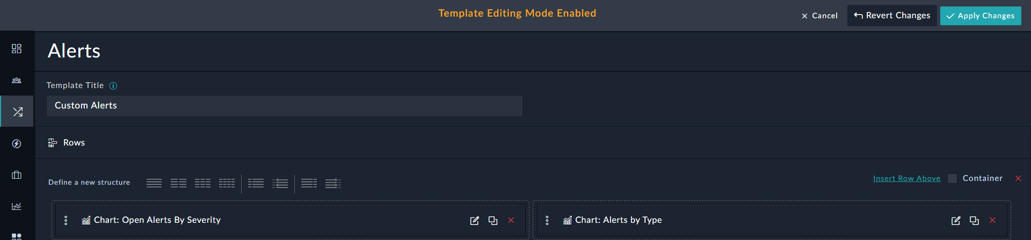Viewport: 1031px width, 240px height.
Task: Duplicate the Open Alerts By Severity chart
Action: [x=492, y=221]
